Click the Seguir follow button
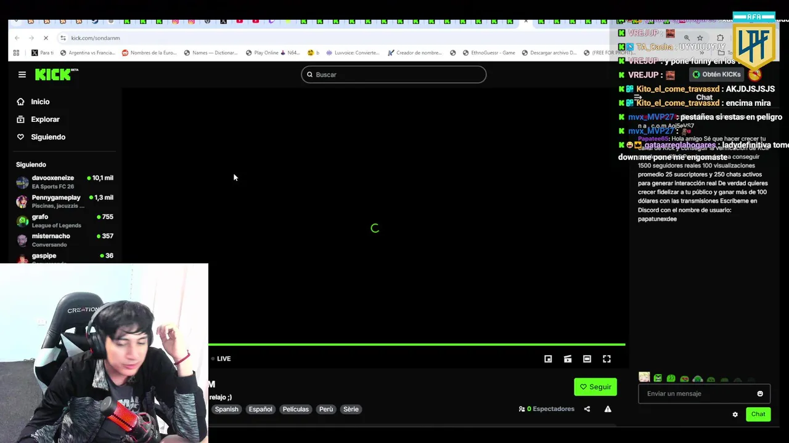The image size is (789, 443). (595, 387)
